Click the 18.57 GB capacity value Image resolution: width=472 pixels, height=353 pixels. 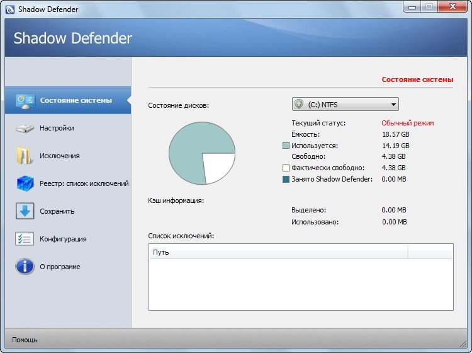(x=396, y=134)
